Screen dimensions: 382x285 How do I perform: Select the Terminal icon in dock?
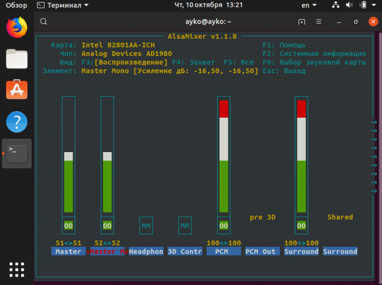17,153
